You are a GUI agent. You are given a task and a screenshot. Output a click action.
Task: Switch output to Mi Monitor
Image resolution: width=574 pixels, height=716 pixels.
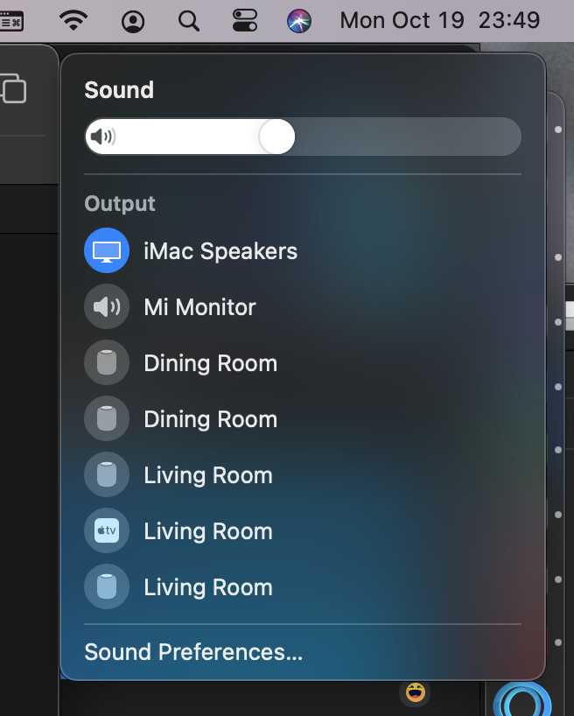(x=302, y=306)
